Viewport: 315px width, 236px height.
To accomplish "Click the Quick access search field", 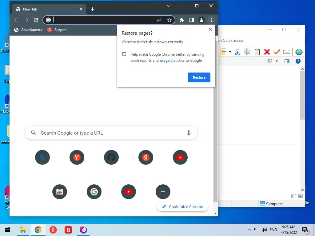I will [261, 41].
